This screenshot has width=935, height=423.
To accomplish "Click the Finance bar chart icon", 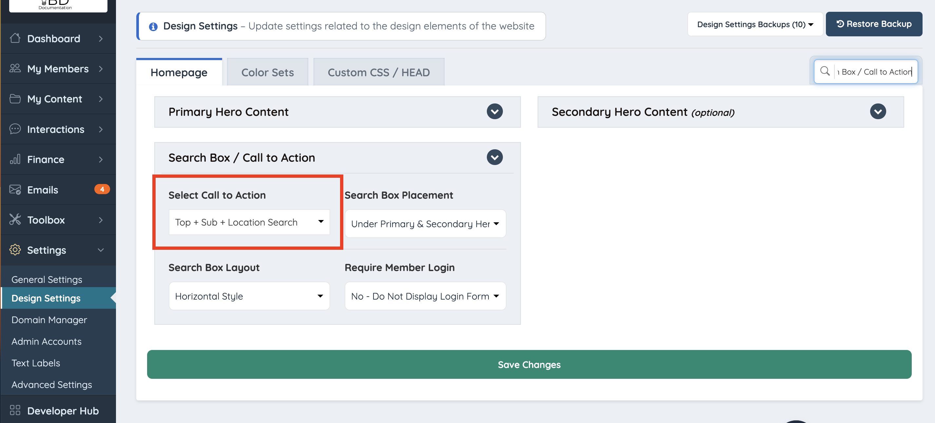I will tap(15, 159).
